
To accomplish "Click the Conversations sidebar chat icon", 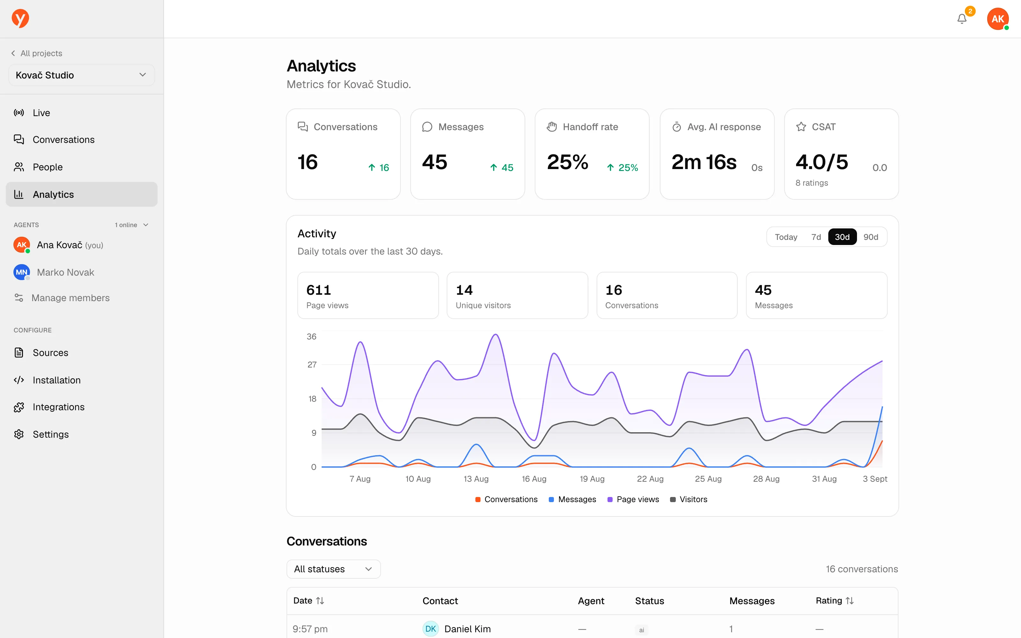I will point(19,139).
